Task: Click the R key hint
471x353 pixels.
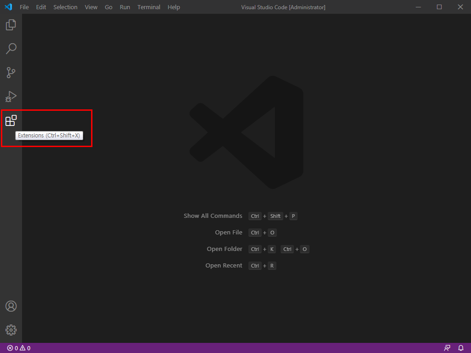Action: coord(272,266)
